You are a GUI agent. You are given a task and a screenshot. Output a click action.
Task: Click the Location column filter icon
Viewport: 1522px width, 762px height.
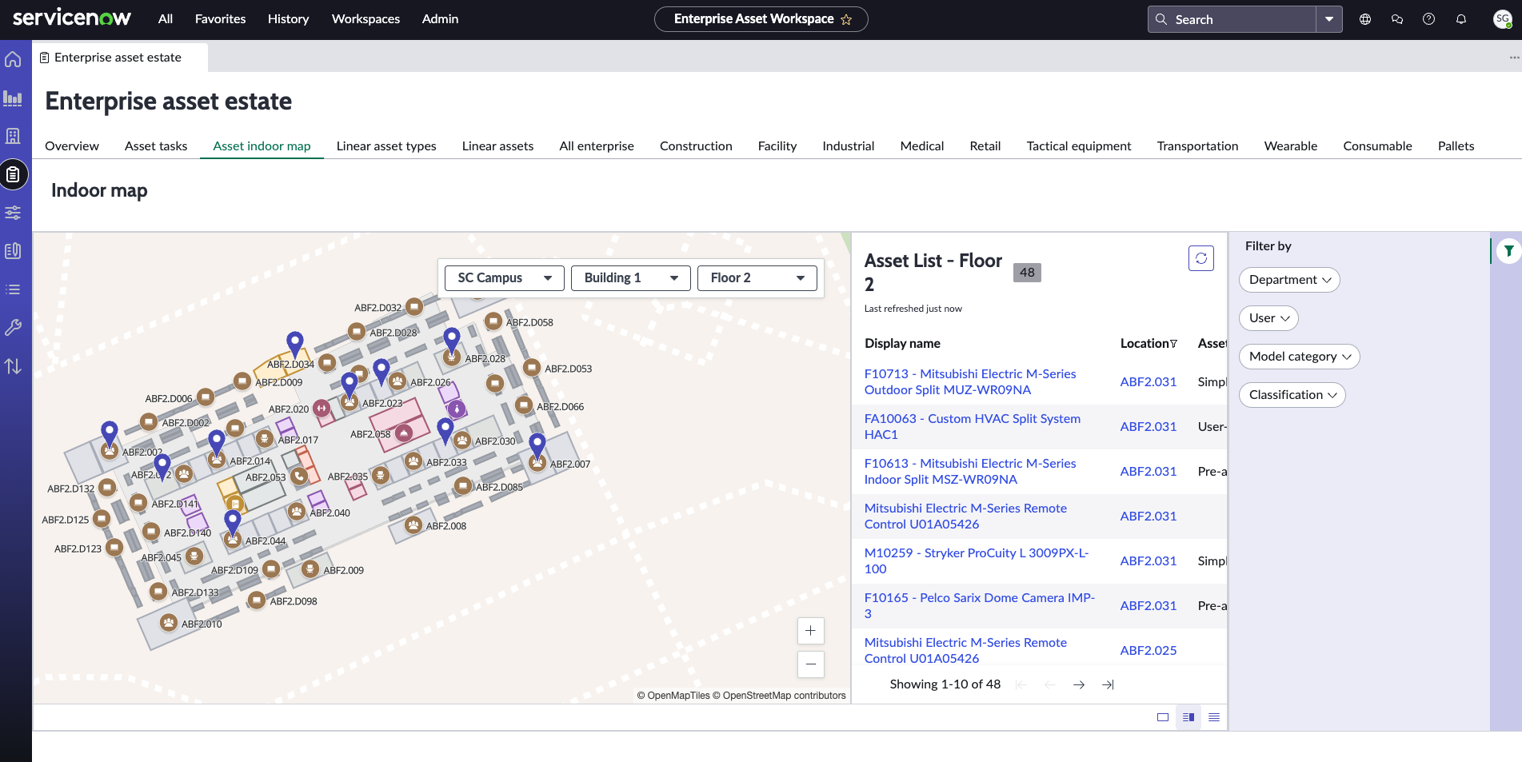coord(1173,344)
